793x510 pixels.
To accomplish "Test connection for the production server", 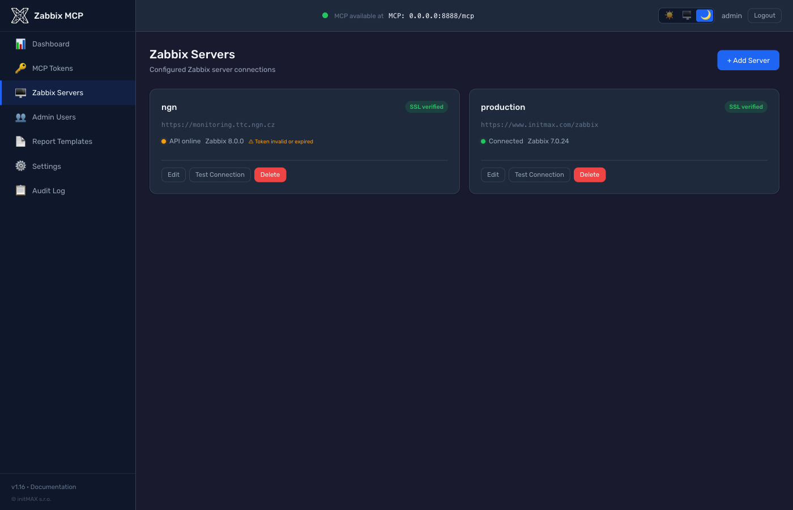I will pyautogui.click(x=539, y=175).
